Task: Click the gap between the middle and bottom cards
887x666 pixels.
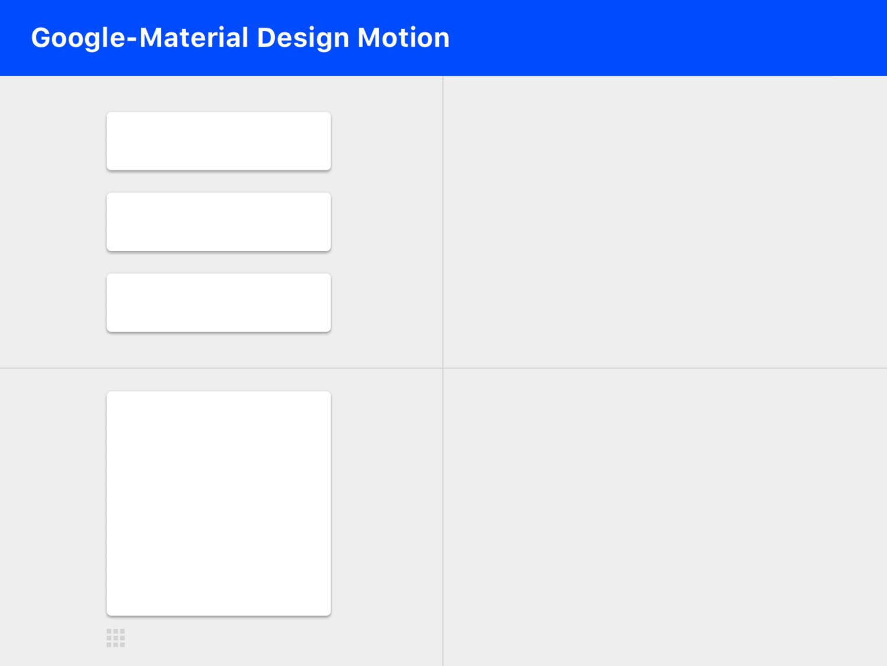Action: (219, 262)
